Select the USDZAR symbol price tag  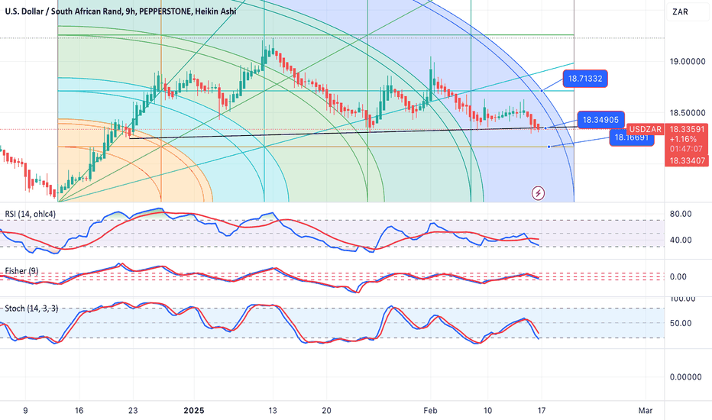click(645, 129)
